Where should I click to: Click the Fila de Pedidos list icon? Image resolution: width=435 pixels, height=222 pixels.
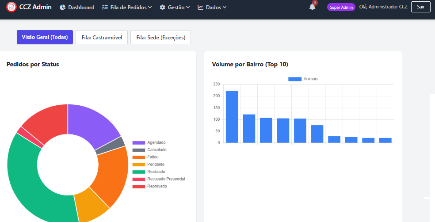tap(105, 8)
